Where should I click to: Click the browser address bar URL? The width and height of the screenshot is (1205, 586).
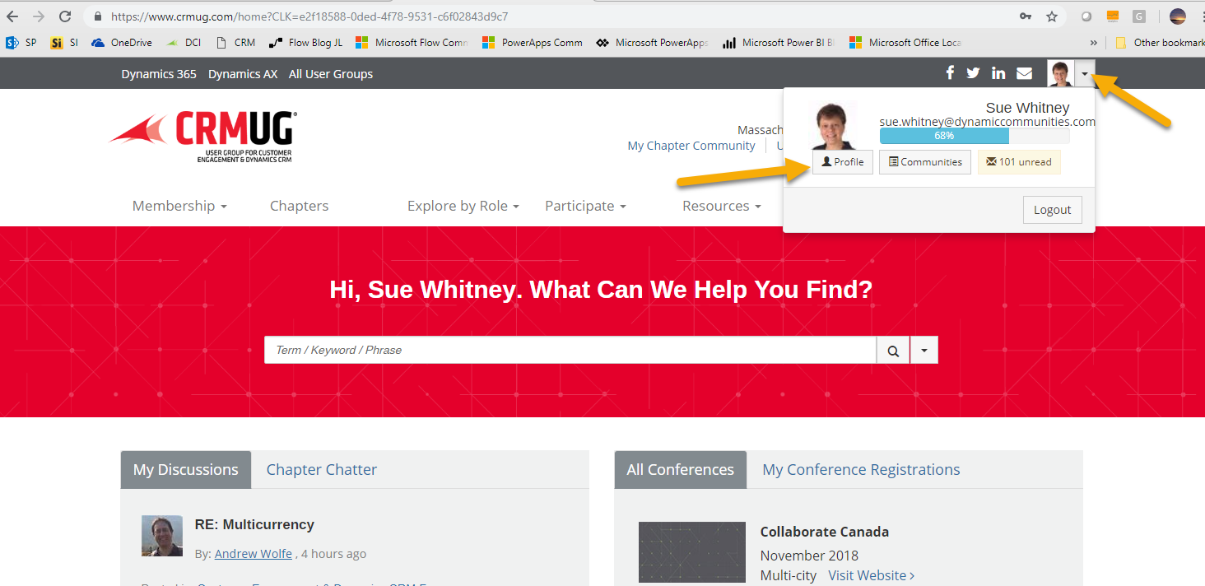(309, 16)
